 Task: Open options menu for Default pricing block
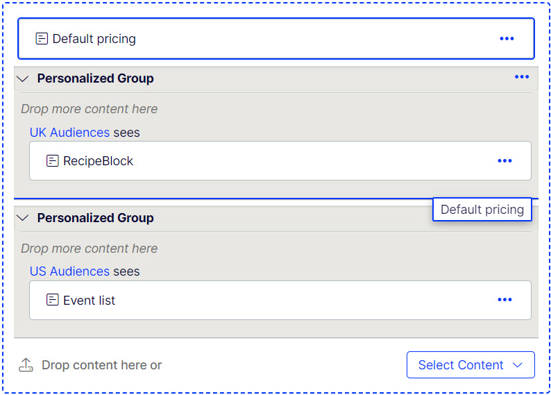(507, 39)
